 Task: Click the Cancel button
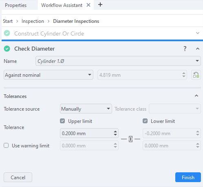pos(18,177)
